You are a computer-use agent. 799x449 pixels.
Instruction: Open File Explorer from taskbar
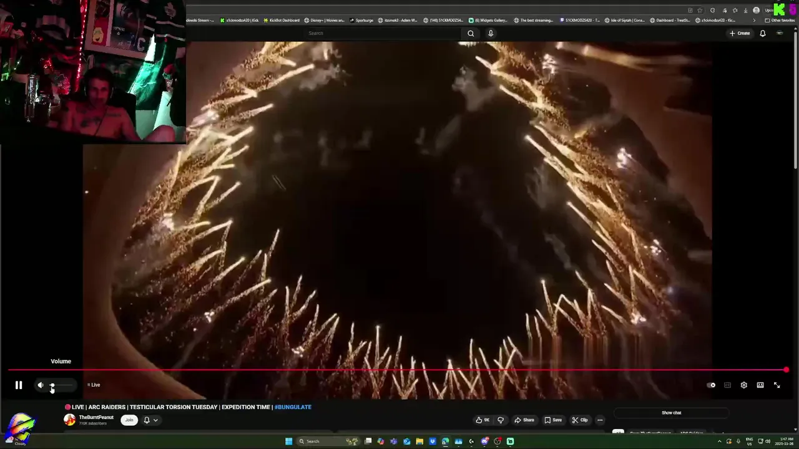point(419,442)
